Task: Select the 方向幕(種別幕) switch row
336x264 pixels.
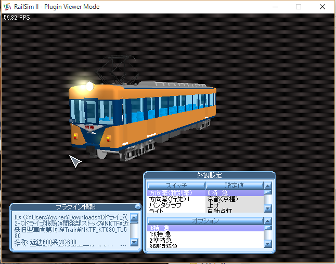Action: pos(176,193)
